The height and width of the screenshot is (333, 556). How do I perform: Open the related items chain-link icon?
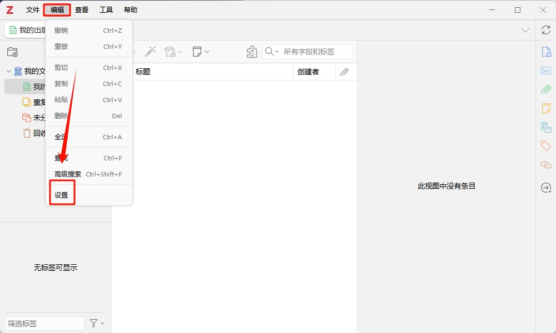[x=545, y=164]
